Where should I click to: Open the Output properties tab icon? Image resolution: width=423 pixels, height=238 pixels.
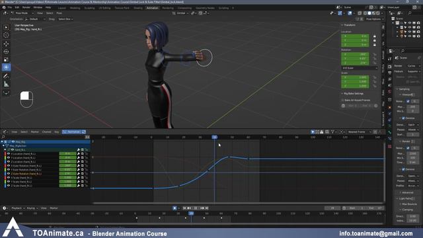click(x=389, y=73)
